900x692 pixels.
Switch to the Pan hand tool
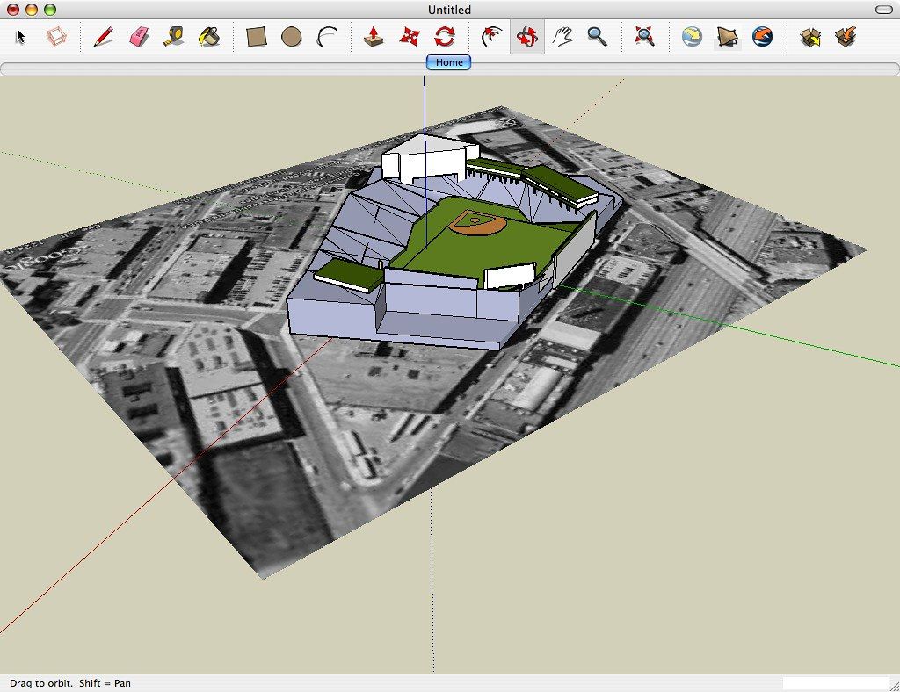click(562, 37)
